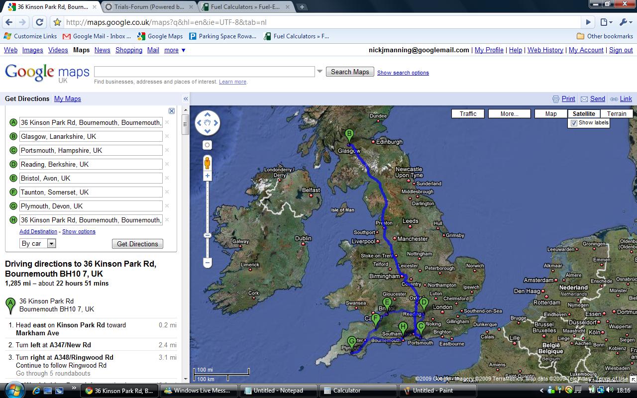Bookmark the page with the star icon
637x398 pixels.
pyautogui.click(x=57, y=22)
